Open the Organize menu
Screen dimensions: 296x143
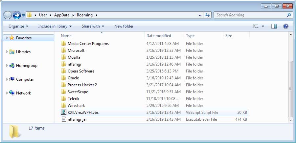click(x=18, y=26)
